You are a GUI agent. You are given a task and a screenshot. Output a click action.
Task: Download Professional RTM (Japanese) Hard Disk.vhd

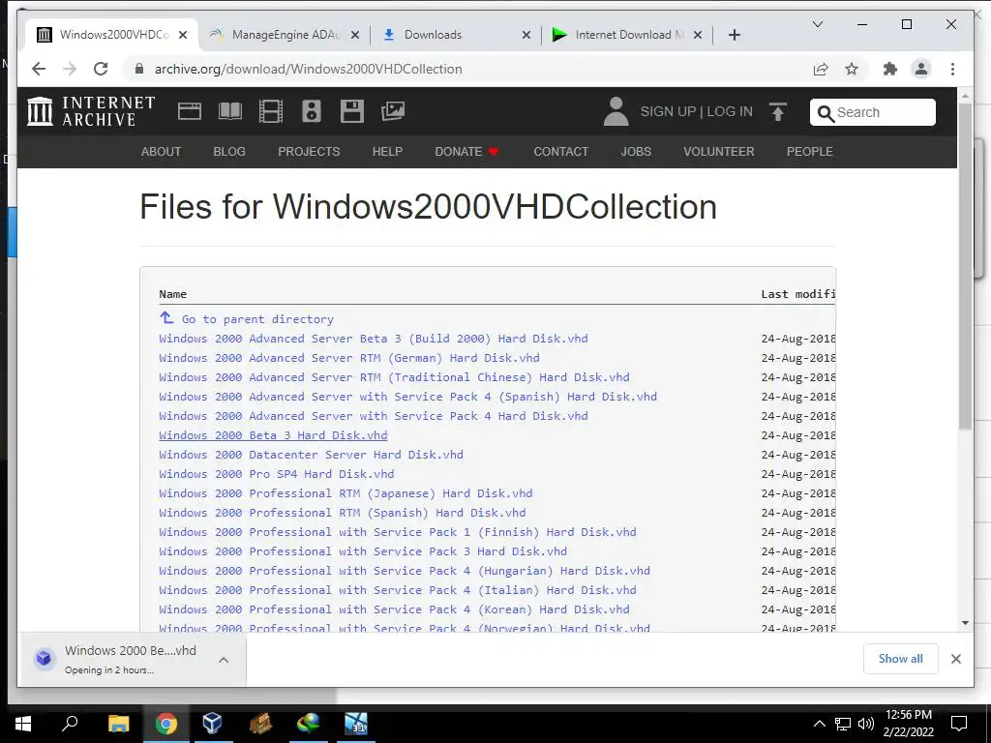[345, 493]
